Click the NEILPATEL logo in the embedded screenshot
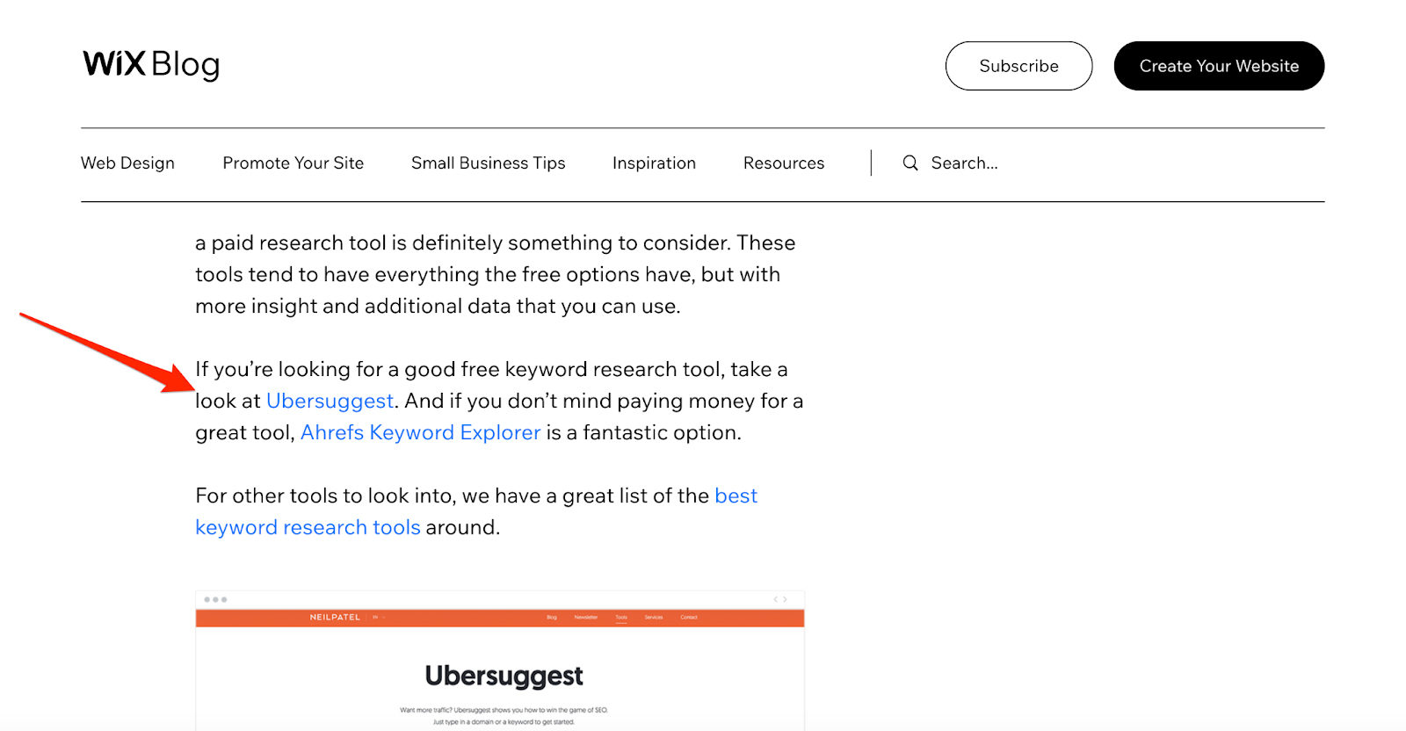 pos(335,618)
